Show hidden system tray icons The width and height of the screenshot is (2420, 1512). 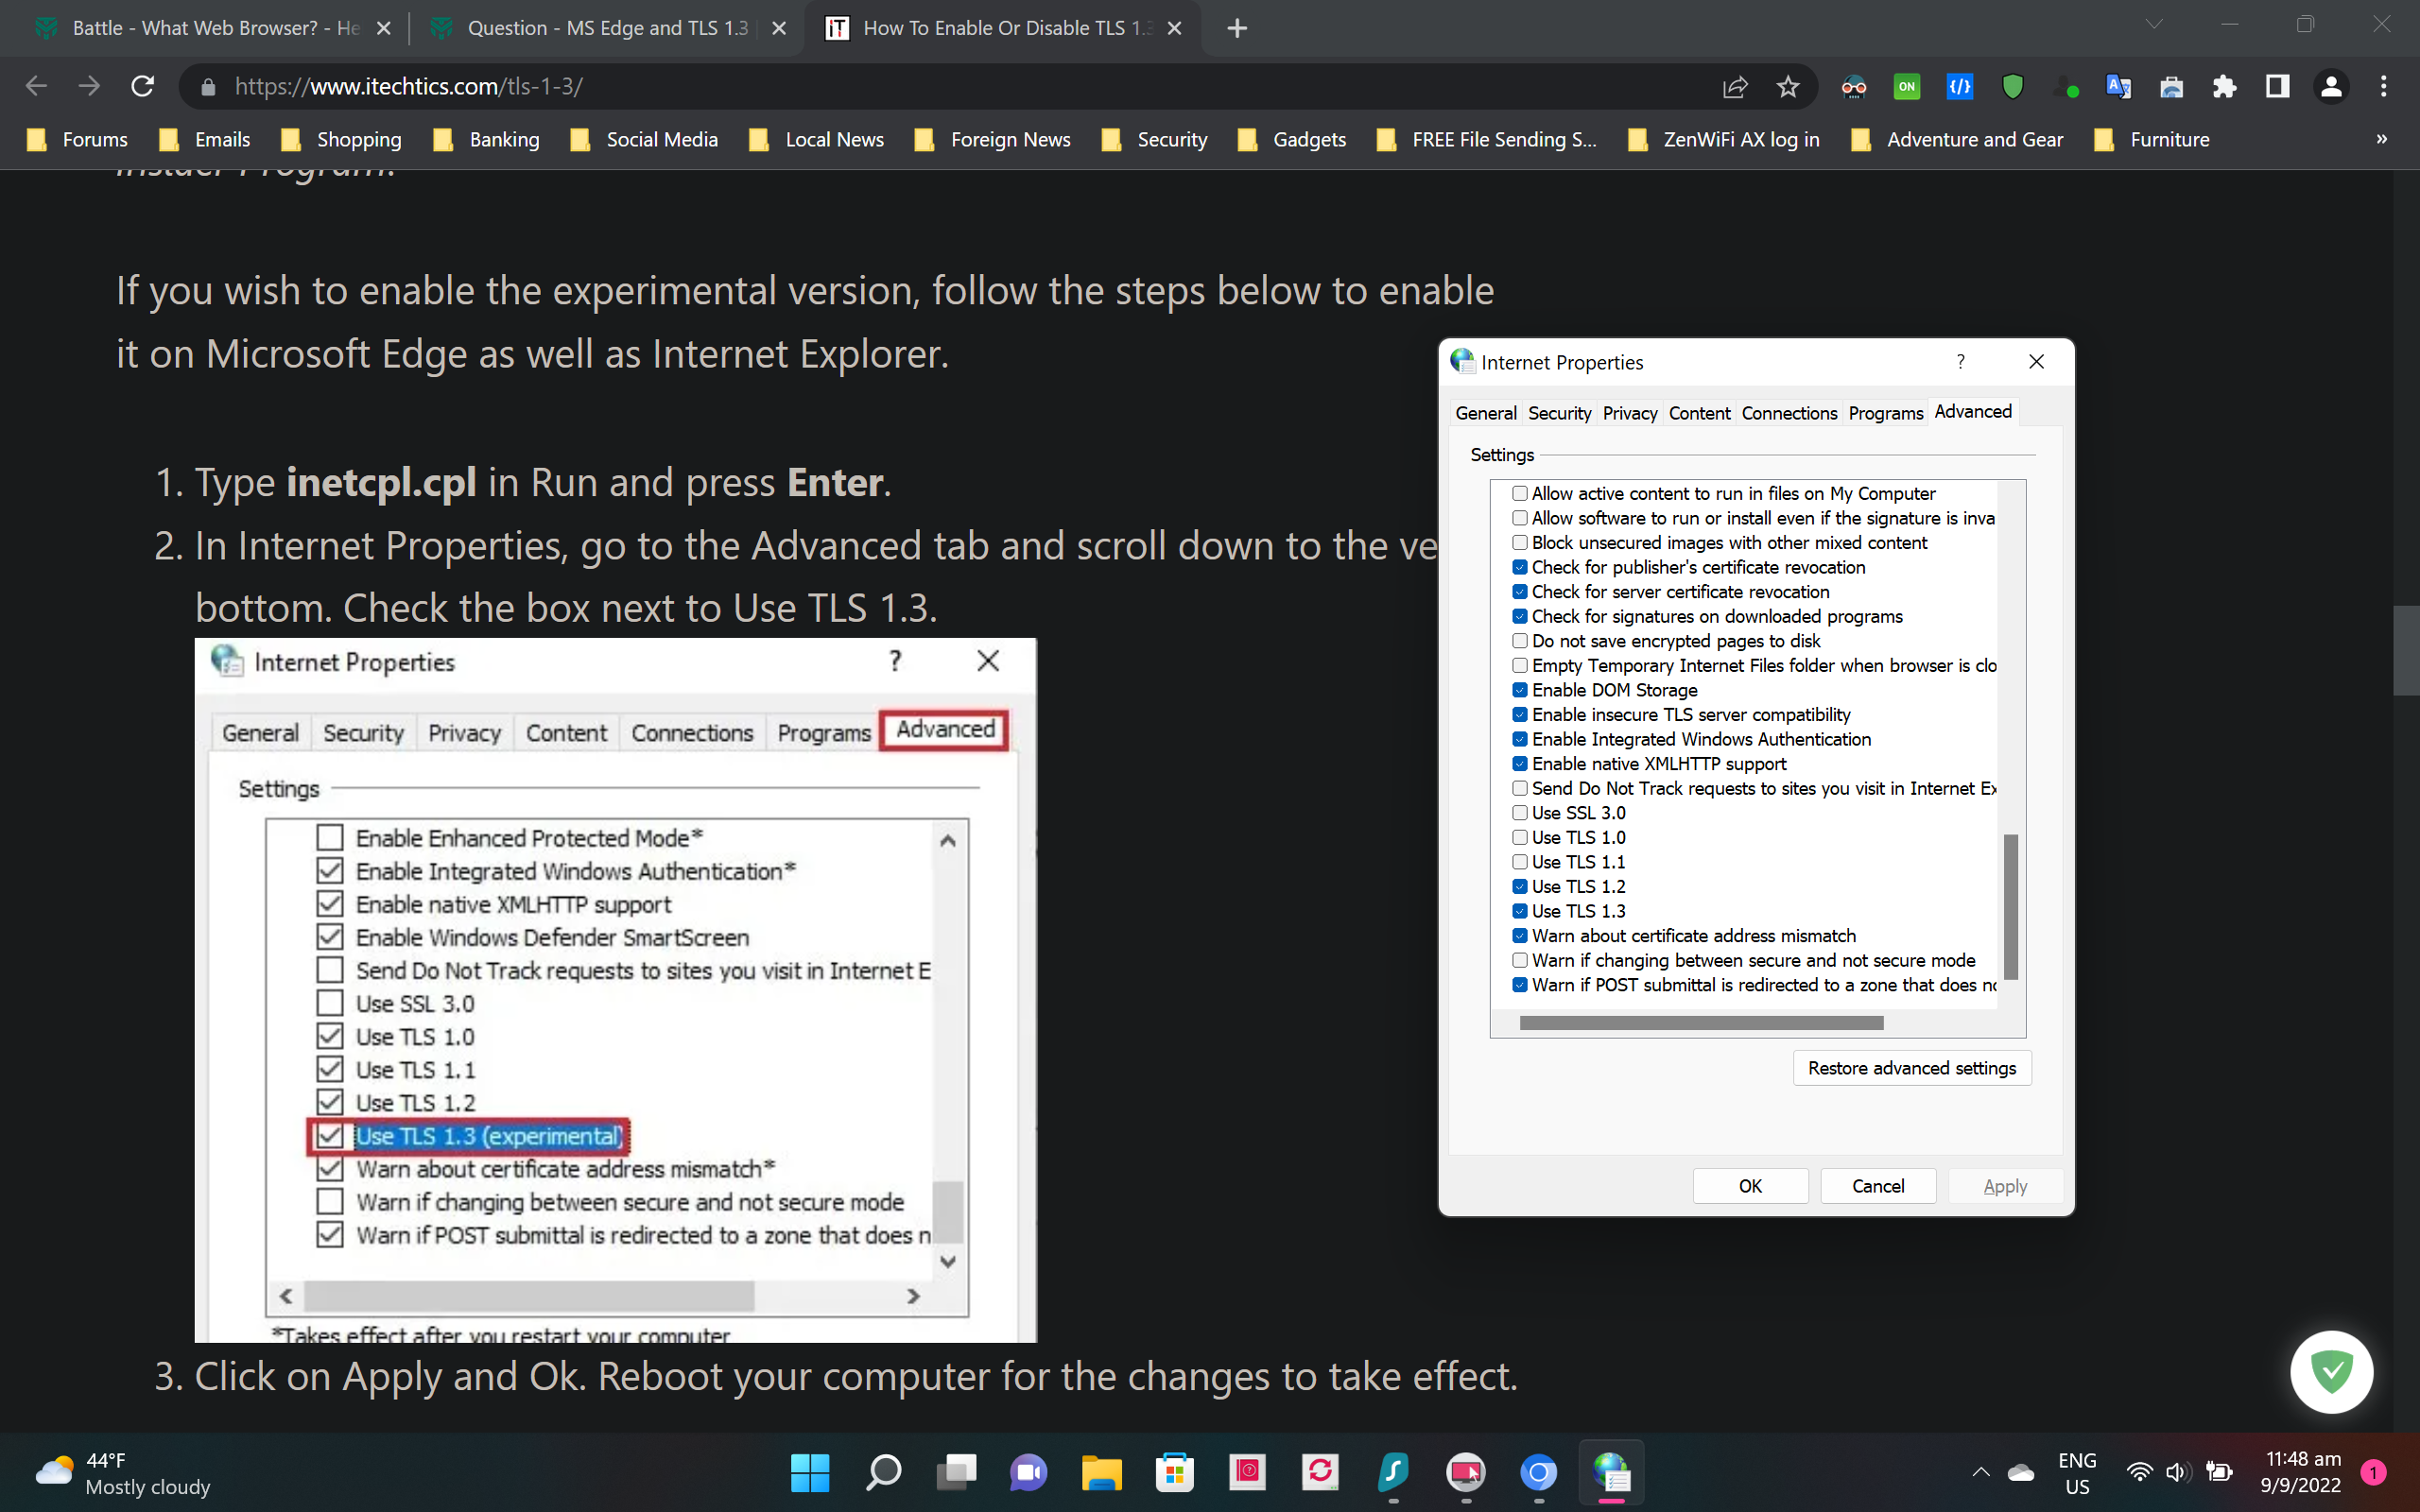pyautogui.click(x=1980, y=1472)
